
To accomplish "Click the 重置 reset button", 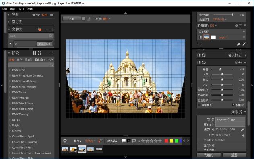I will point(234,155).
